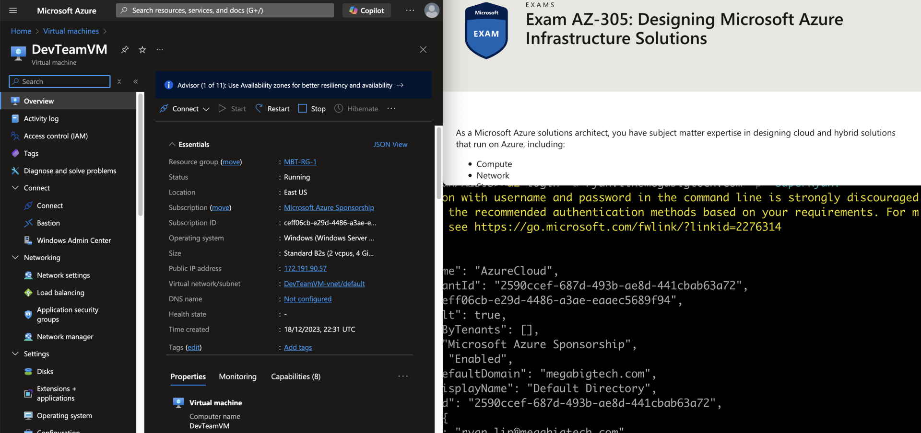Click the Restart VM button
This screenshot has height=433, width=921.
[272, 109]
